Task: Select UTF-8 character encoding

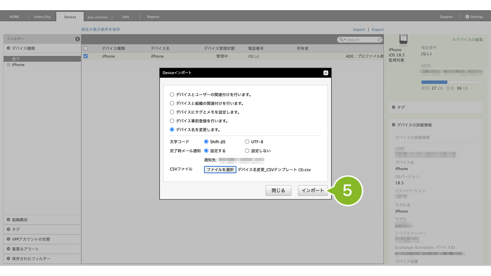Action: (x=247, y=142)
